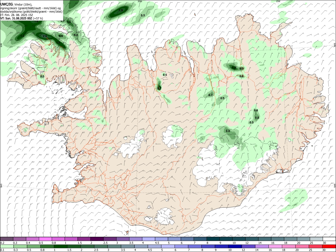Click the 'UWC/IG: Vindur (10m)' title text

[16, 4]
